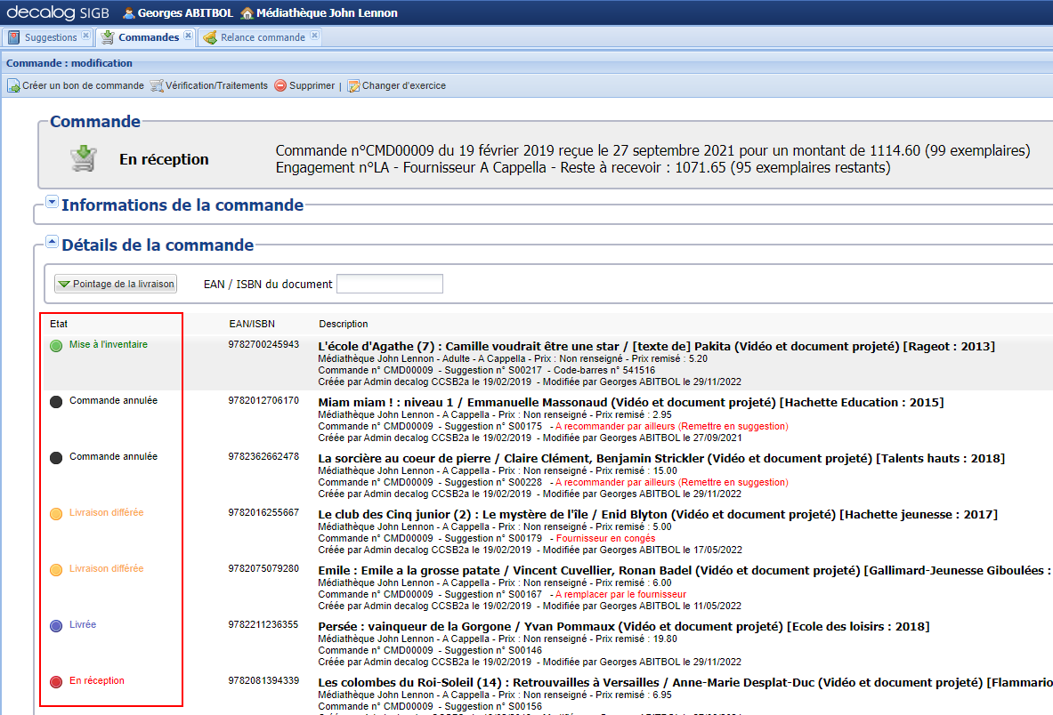This screenshot has height=715, width=1053.
Task: Click the bell icon on Relance commande tab
Action: [210, 36]
